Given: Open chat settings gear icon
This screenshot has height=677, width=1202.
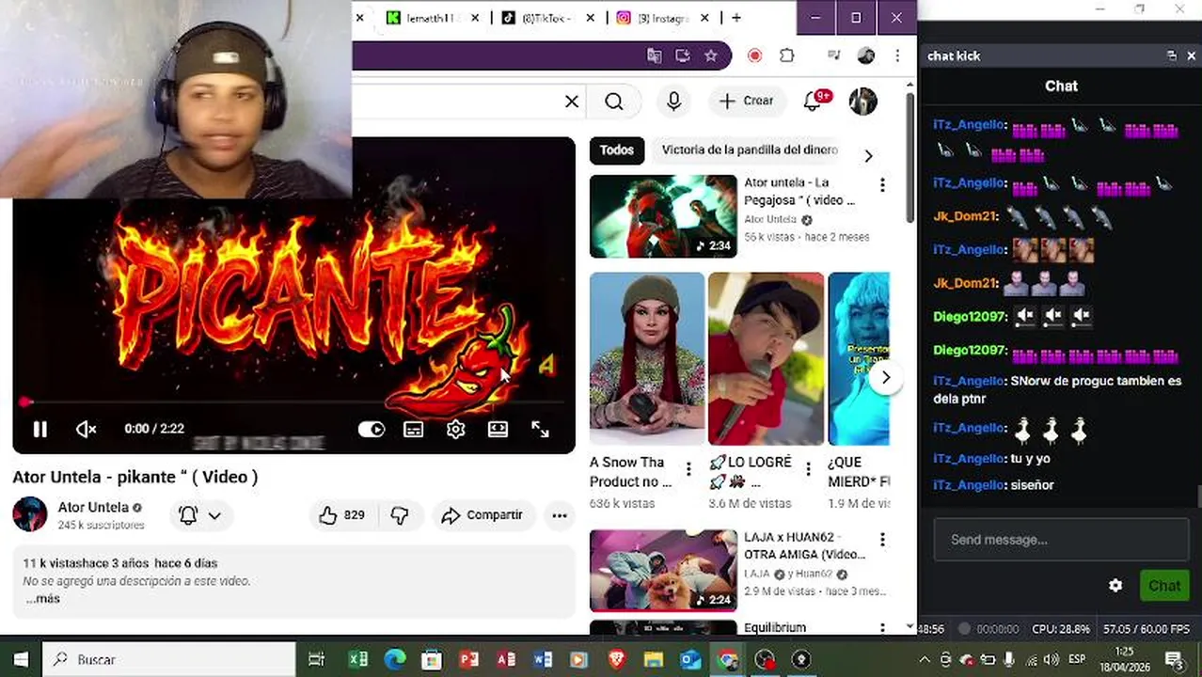Looking at the screenshot, I should (1115, 586).
